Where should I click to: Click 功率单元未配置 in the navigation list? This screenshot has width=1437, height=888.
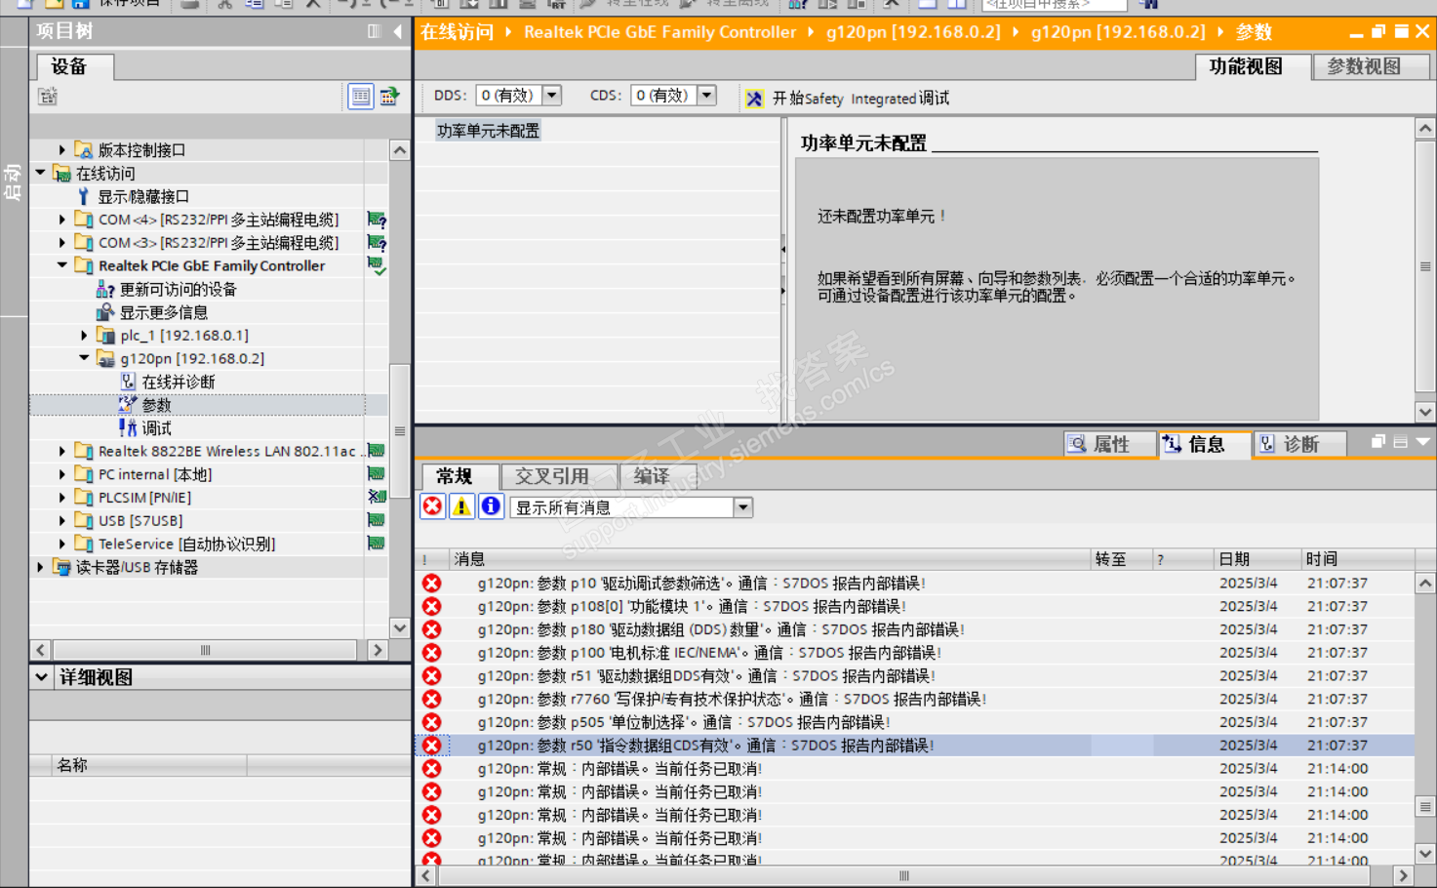point(488,131)
